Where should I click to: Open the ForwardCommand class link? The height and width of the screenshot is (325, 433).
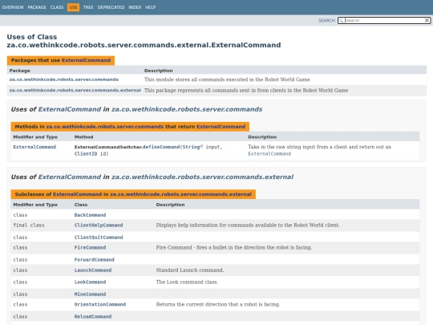click(94, 260)
